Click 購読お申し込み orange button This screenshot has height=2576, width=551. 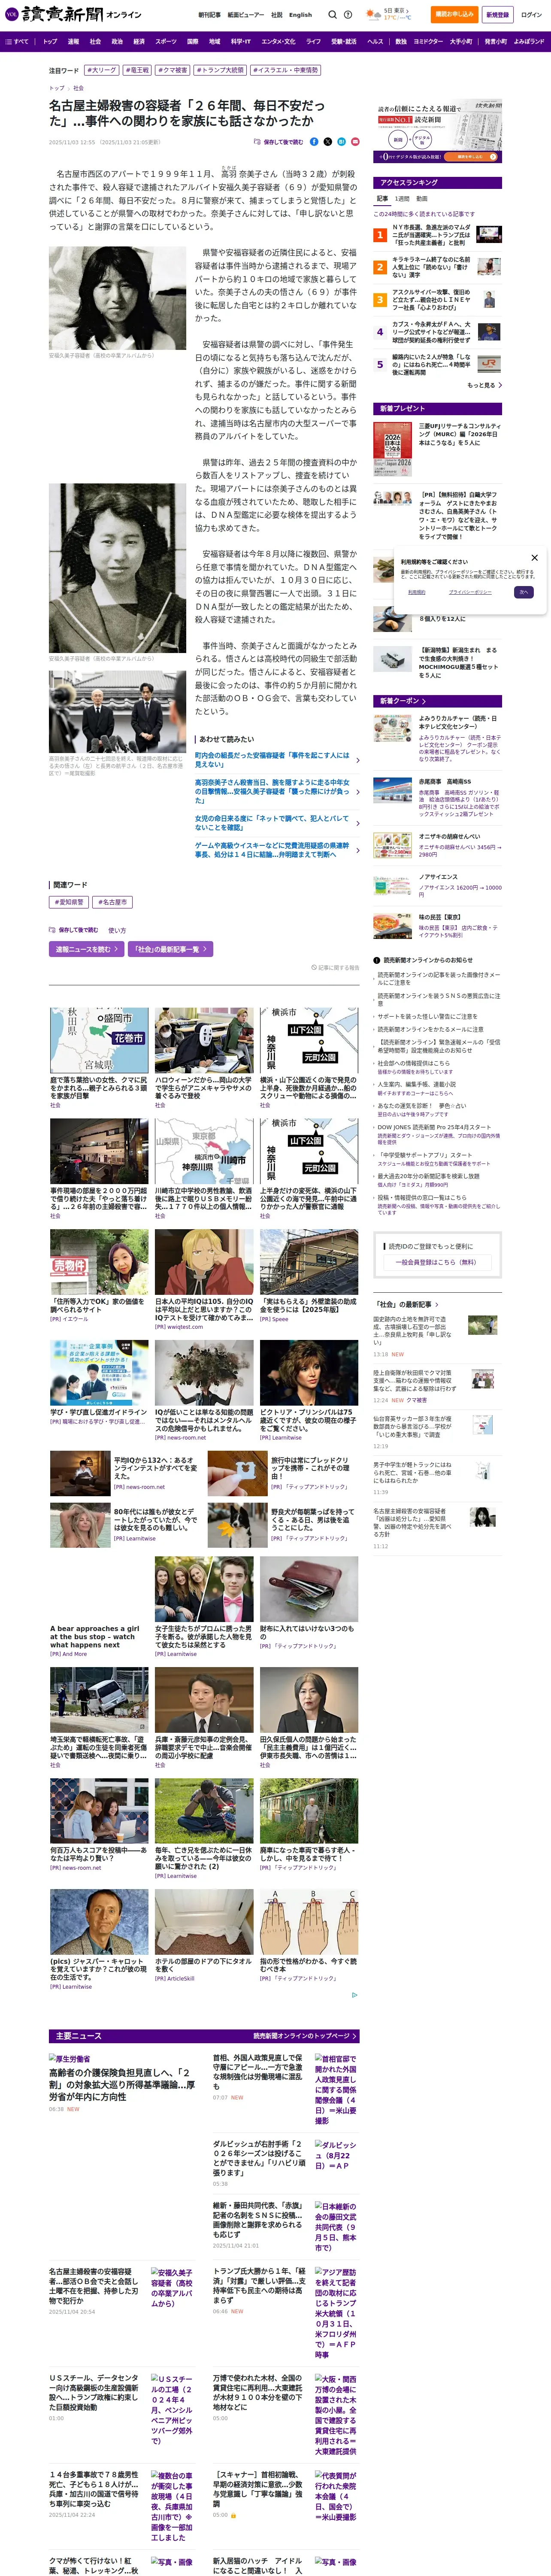[x=454, y=15]
